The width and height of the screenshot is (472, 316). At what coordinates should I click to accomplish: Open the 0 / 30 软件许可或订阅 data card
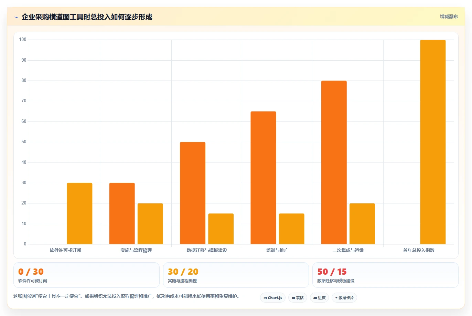[86, 275]
